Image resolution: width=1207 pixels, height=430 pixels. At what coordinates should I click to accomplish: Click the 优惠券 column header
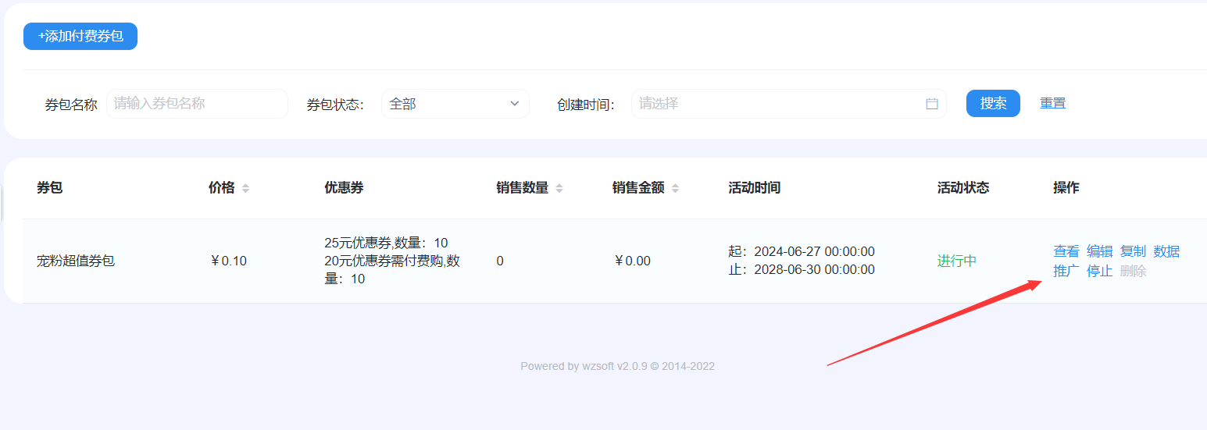[344, 188]
